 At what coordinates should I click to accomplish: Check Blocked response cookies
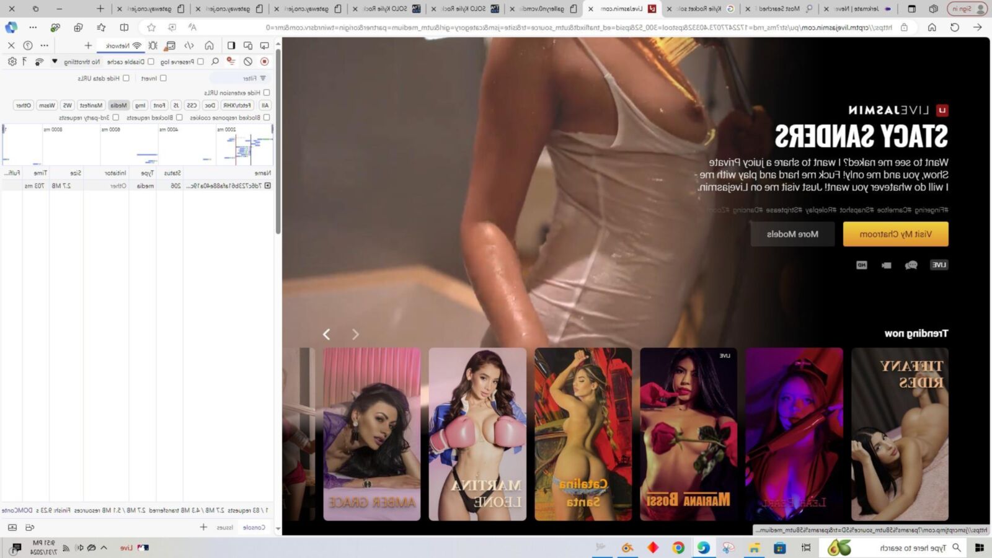click(x=267, y=117)
